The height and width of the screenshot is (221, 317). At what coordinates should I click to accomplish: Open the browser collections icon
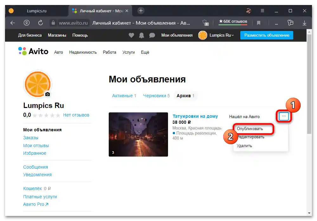coord(290,23)
